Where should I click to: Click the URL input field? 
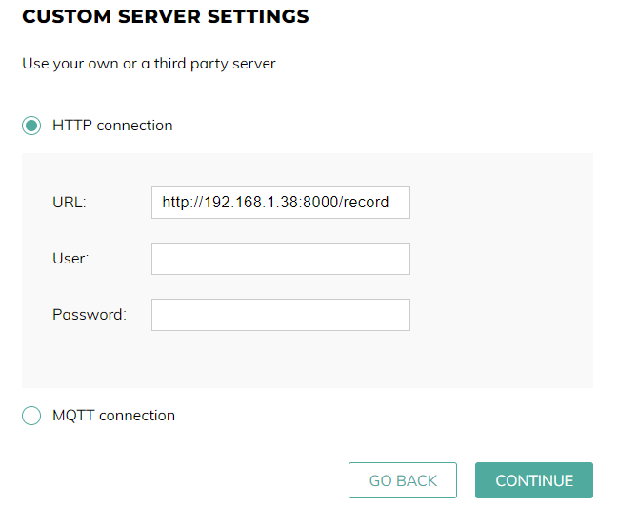[x=281, y=203]
